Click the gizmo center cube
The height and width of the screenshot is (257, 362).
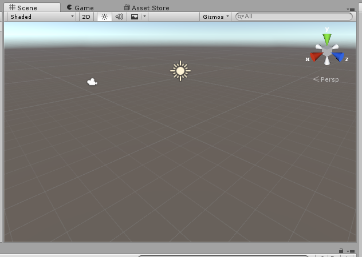pos(327,51)
